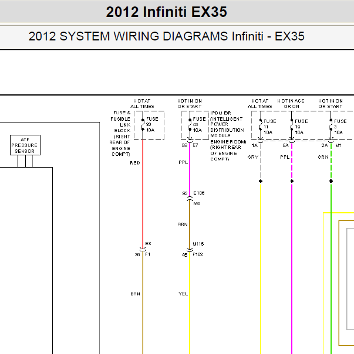Click 'HOT IN ON OR START' above fuse 43
Image resolution: width=354 pixels, height=354 pixels.
[190, 104]
